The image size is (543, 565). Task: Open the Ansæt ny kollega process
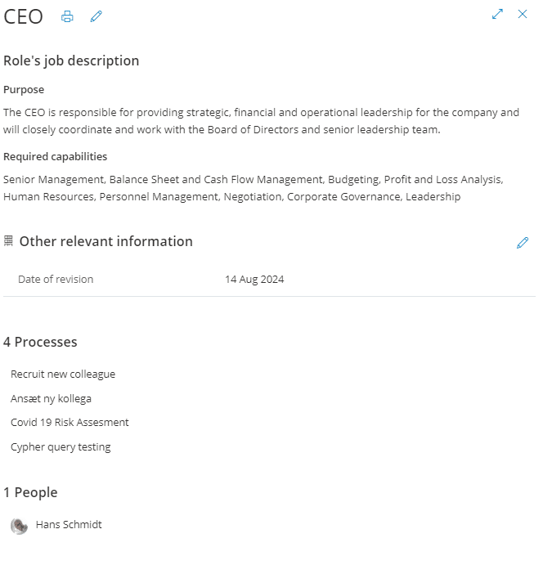[51, 399]
